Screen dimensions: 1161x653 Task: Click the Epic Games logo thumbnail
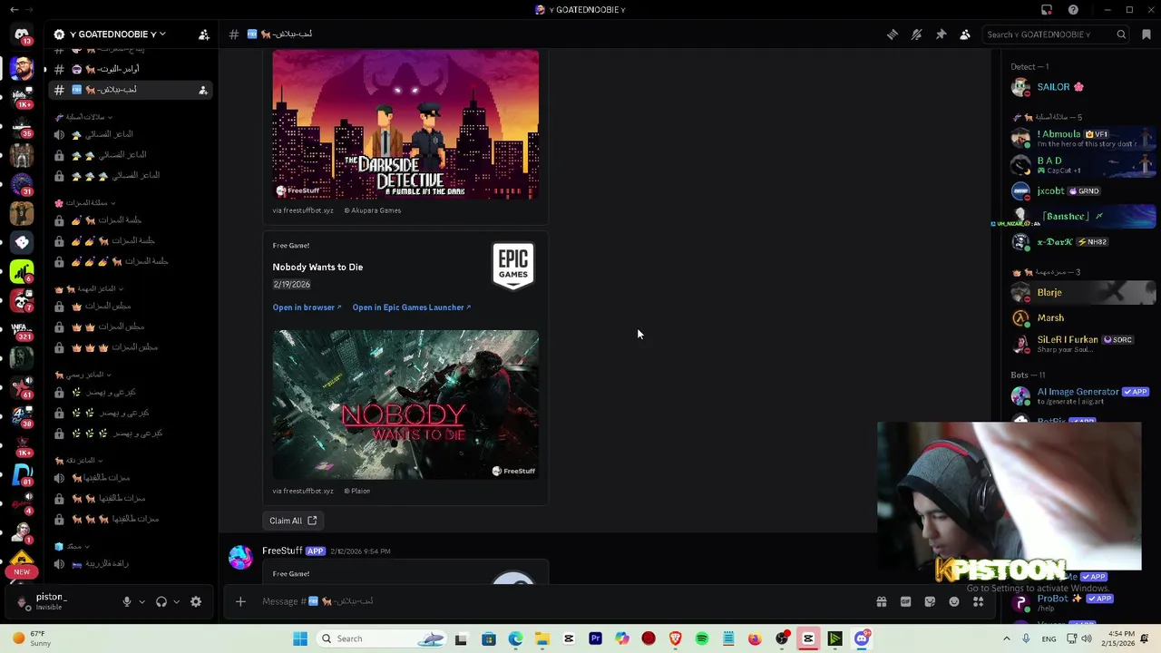pyautogui.click(x=513, y=266)
